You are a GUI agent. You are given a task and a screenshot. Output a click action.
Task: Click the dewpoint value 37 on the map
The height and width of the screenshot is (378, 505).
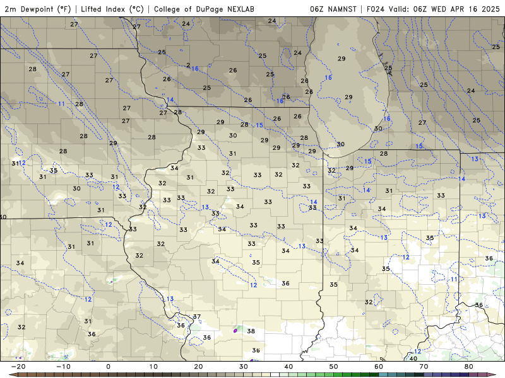197,317
